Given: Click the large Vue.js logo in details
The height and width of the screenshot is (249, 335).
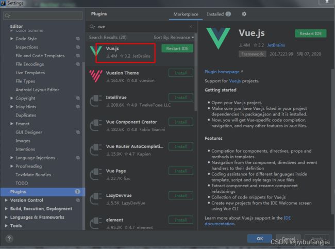Looking at the screenshot, I should [219, 39].
